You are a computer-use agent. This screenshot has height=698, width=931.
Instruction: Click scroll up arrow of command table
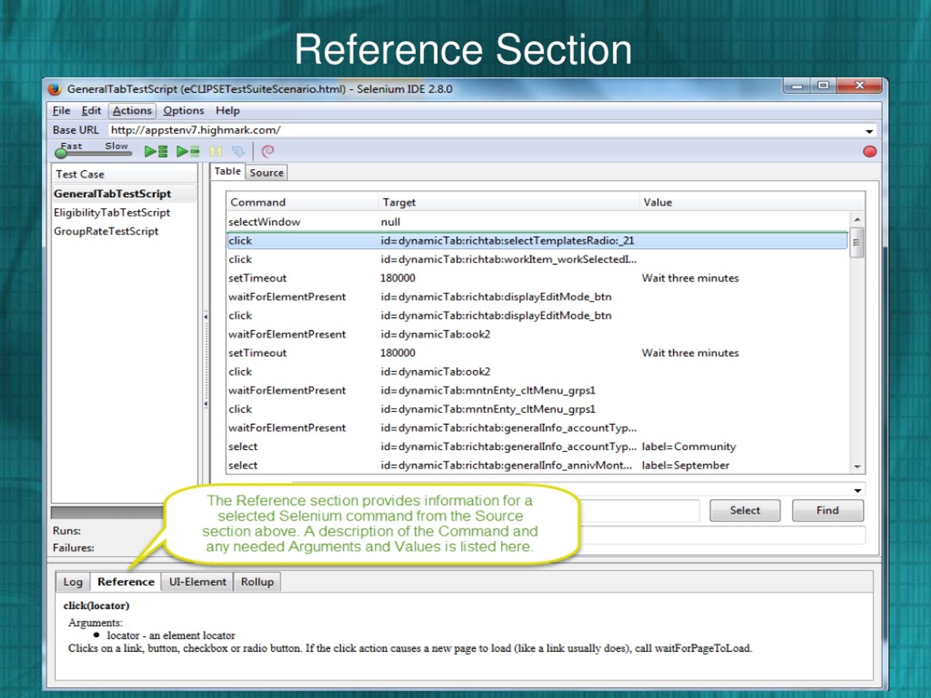pyautogui.click(x=857, y=220)
